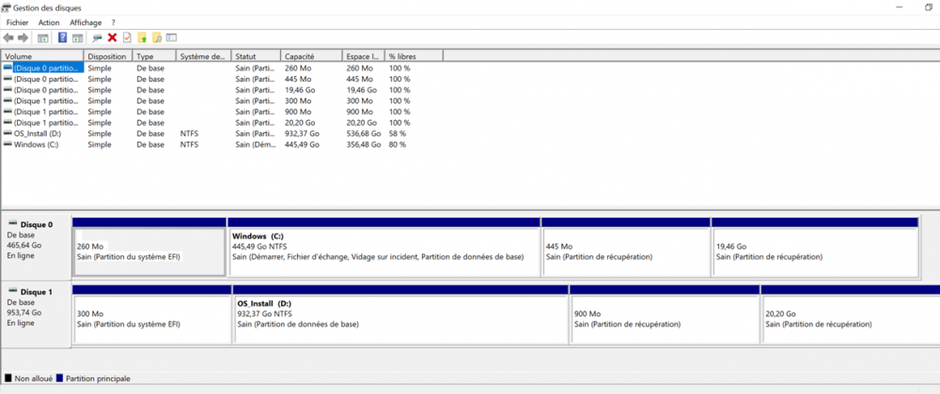Click the red X delete icon
This screenshot has height=394, width=940.
click(112, 38)
